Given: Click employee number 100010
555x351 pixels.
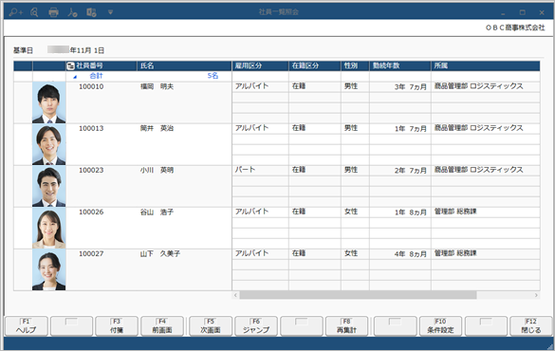Looking at the screenshot, I should click(91, 86).
